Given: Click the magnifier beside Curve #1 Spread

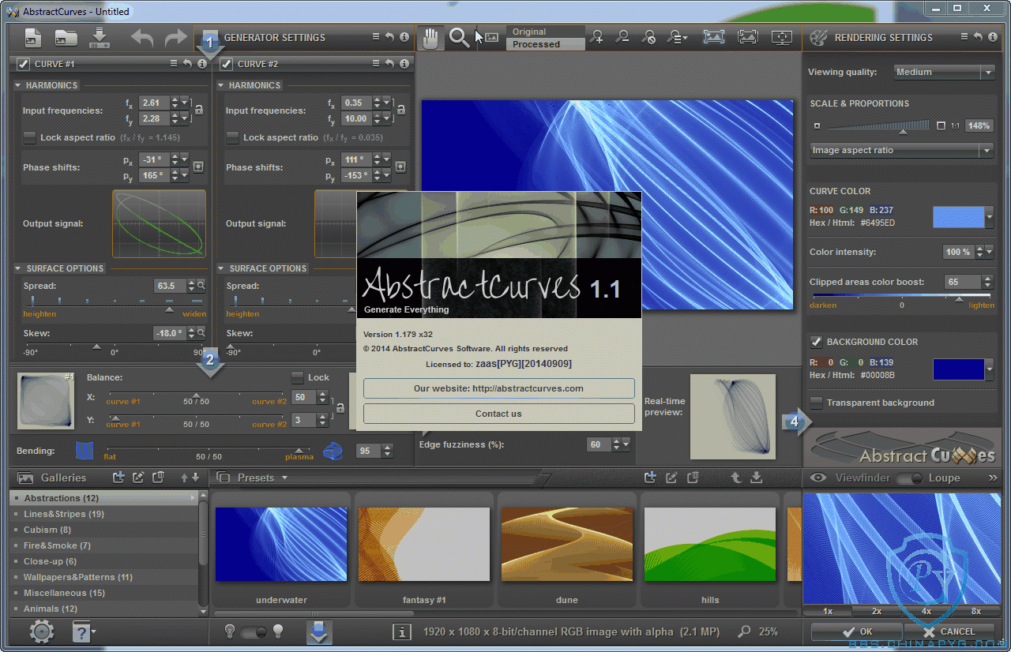Looking at the screenshot, I should coord(201,286).
